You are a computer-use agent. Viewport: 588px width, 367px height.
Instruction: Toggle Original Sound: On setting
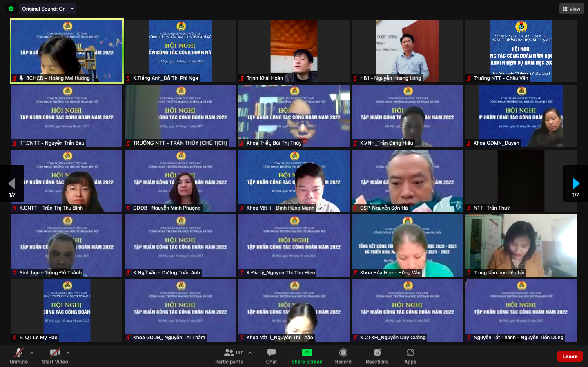[x=43, y=9]
